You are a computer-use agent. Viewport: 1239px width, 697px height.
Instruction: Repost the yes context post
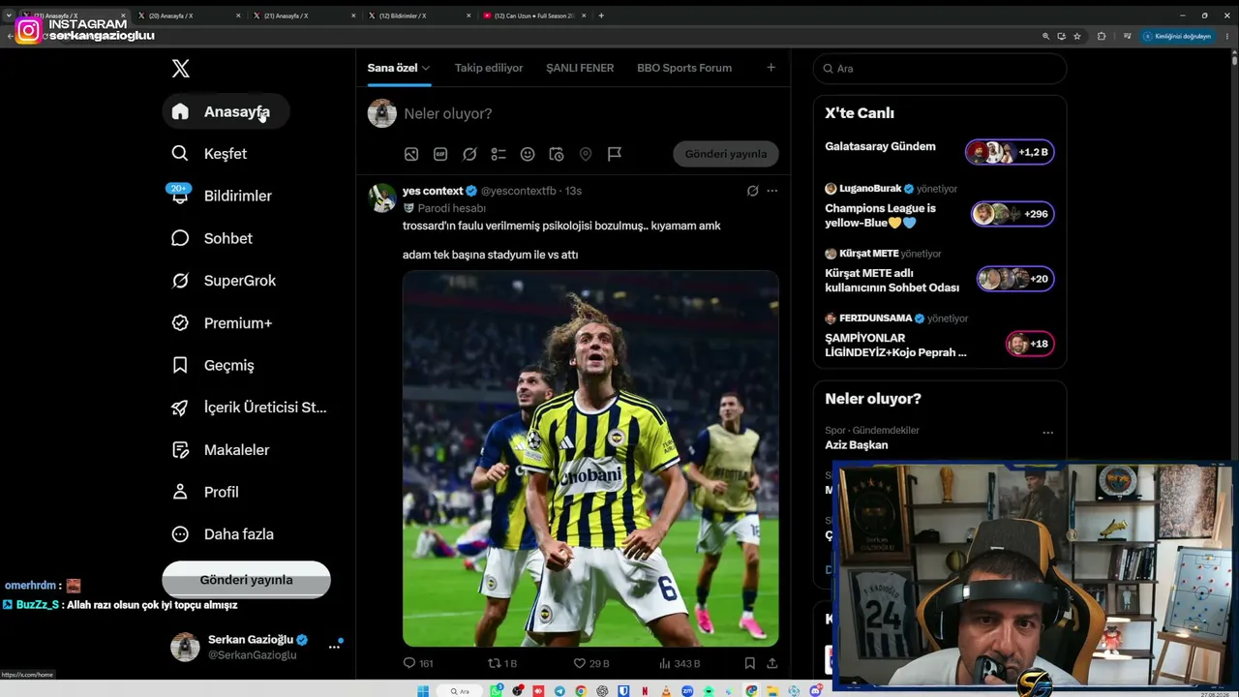(x=502, y=663)
